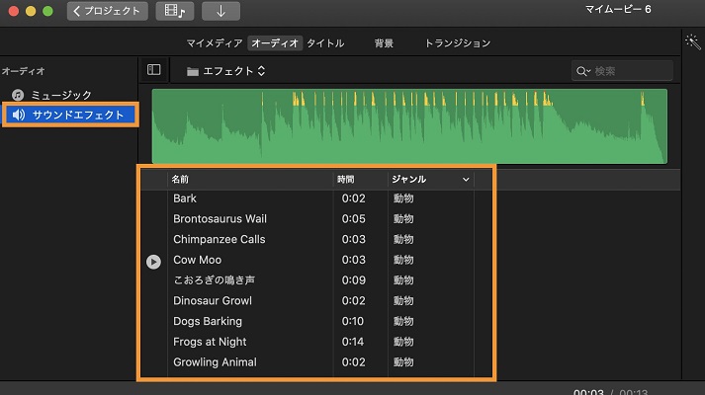The height and width of the screenshot is (395, 705).
Task: Sort the list by ジャンル column
Action: point(408,179)
